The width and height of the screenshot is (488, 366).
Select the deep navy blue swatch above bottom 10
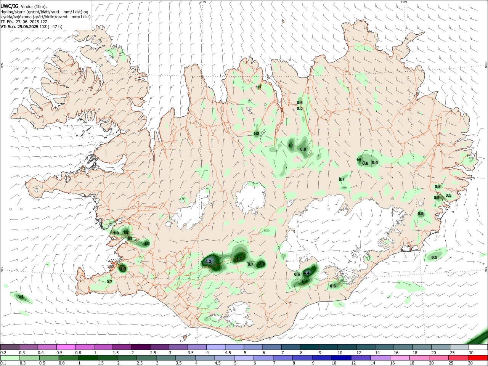[341, 358]
